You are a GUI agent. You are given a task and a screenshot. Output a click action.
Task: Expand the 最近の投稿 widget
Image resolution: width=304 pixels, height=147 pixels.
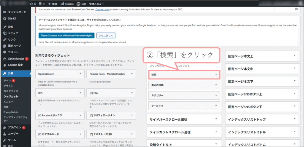216,85
